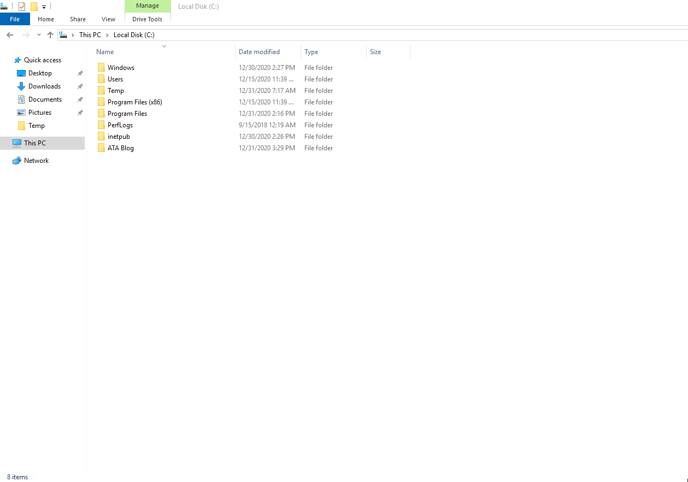Click Local Disk (C:) in the breadcrumb
The height and width of the screenshot is (482, 688).
(x=134, y=34)
